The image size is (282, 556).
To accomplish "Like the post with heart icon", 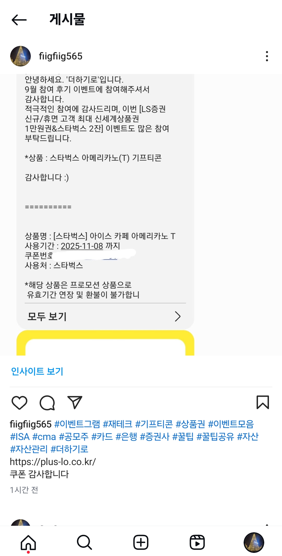I will [20, 403].
